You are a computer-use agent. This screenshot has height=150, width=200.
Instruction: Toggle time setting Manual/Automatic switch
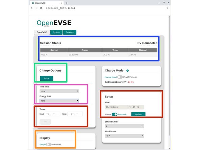pyautogui.click(x=115, y=114)
